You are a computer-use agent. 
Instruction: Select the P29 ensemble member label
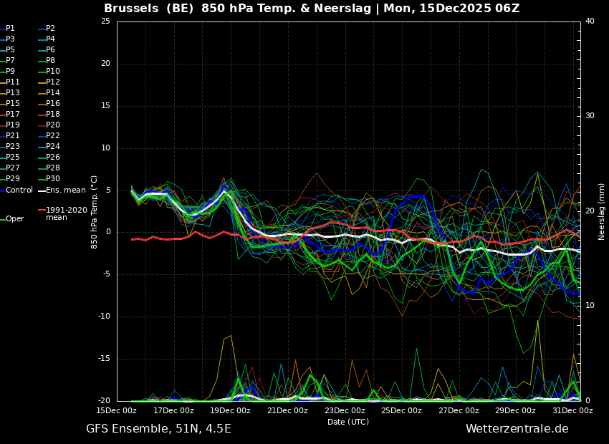click(x=12, y=178)
